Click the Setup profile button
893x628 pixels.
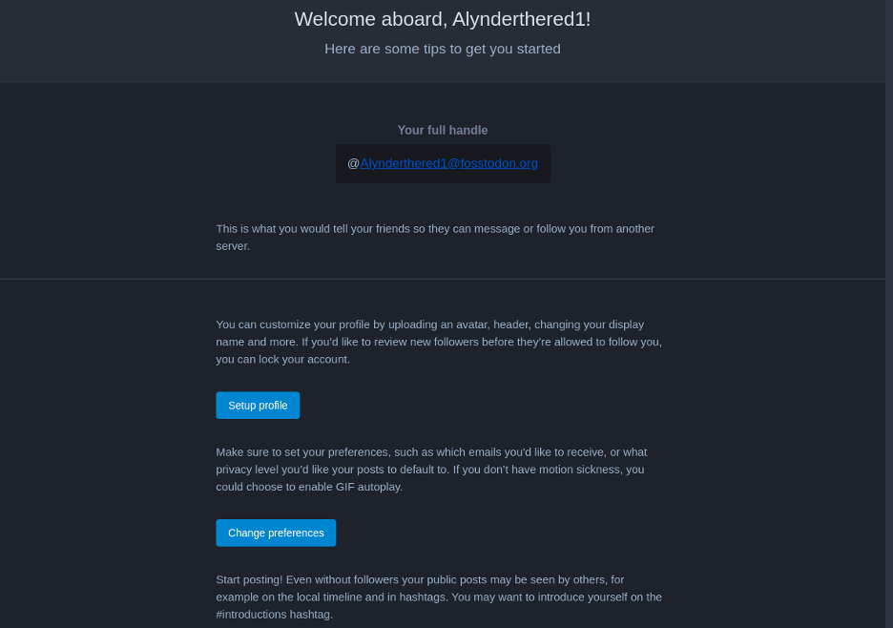tap(258, 406)
